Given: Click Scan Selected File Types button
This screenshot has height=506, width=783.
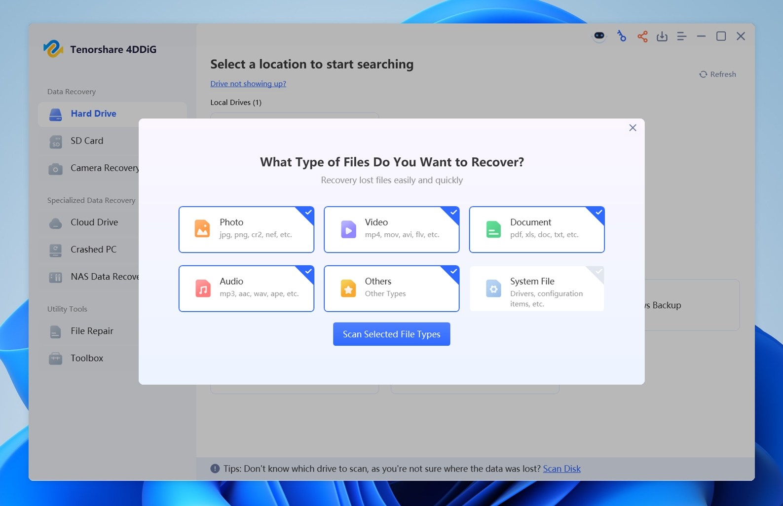Looking at the screenshot, I should tap(391, 334).
